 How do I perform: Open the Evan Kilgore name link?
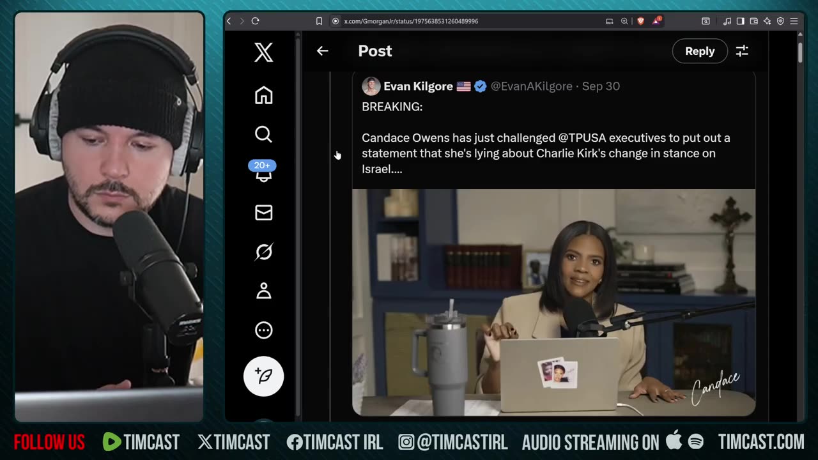[x=418, y=86]
